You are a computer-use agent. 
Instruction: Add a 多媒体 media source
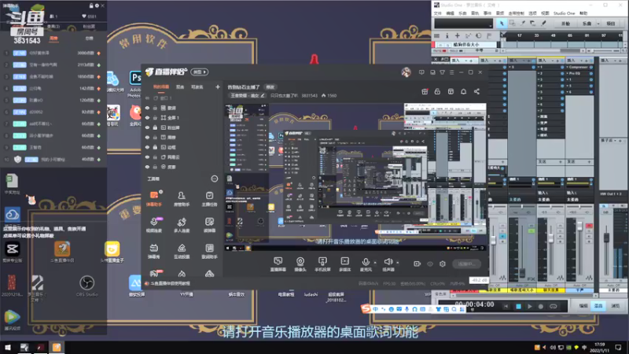[344, 264]
